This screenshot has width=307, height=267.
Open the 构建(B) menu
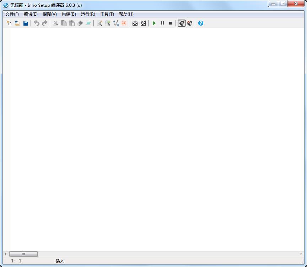pos(69,14)
